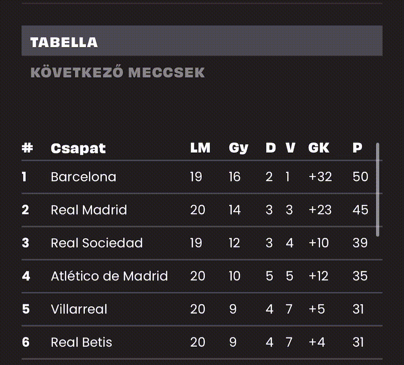The height and width of the screenshot is (365, 404).
Task: Click the # rank column header
Action: 27,148
